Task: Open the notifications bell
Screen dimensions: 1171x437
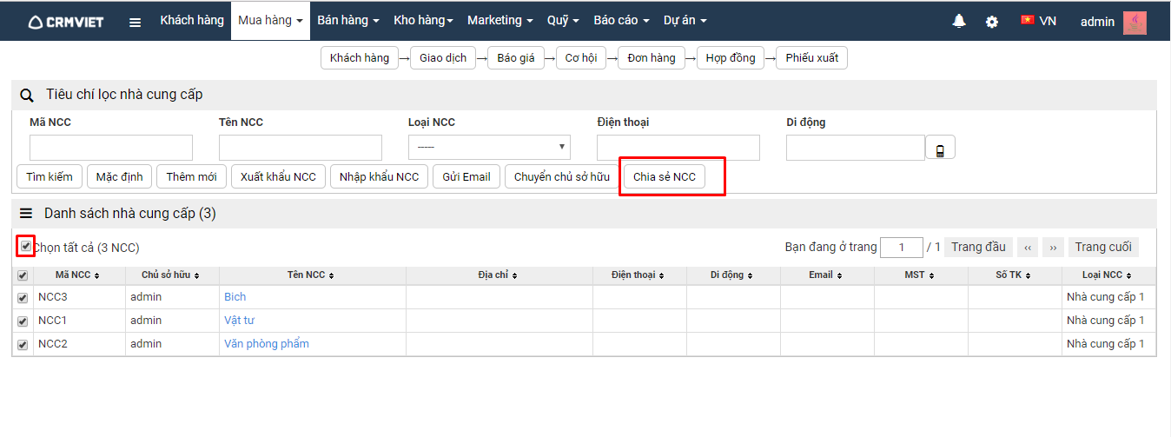Action: tap(959, 21)
